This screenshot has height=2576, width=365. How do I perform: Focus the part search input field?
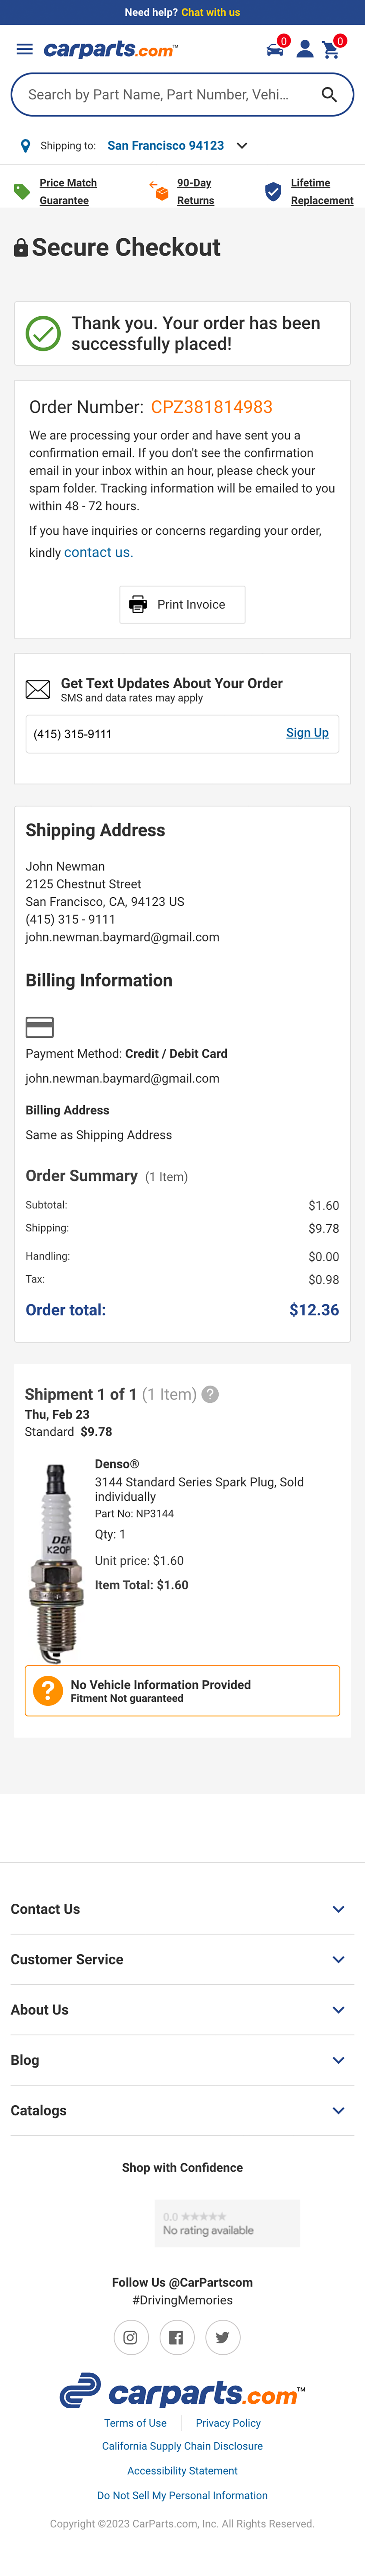tap(160, 95)
